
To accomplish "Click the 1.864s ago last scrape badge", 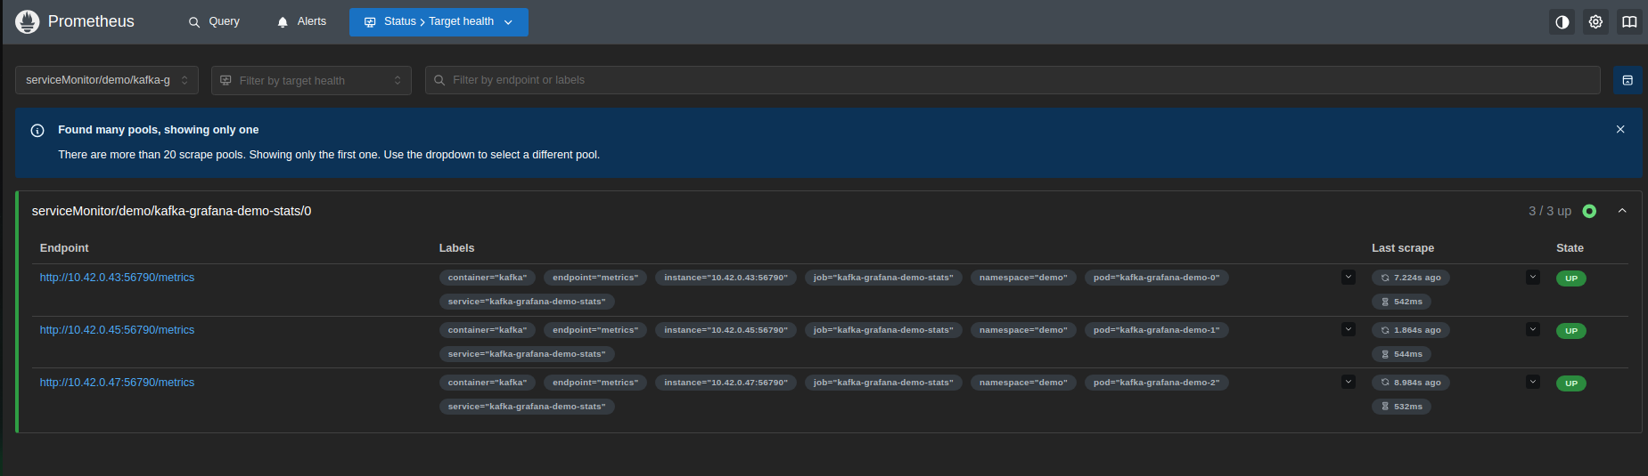I will pyautogui.click(x=1411, y=330).
